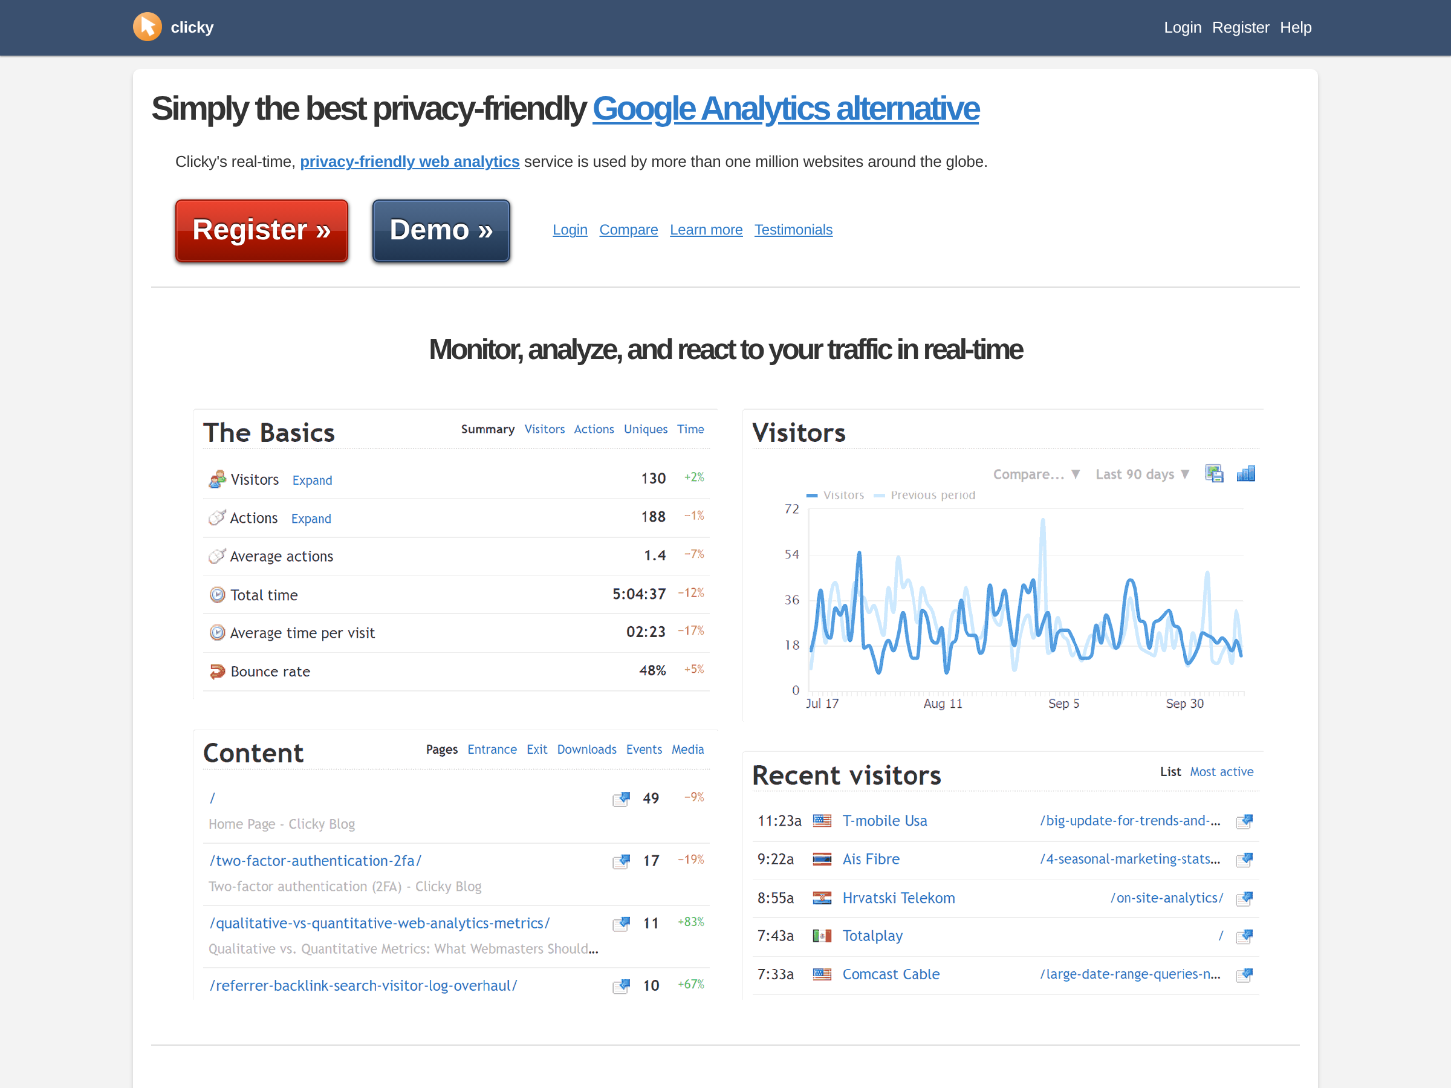Click the clock icon beside Average time per visit
The image size is (1451, 1088).
[217, 633]
